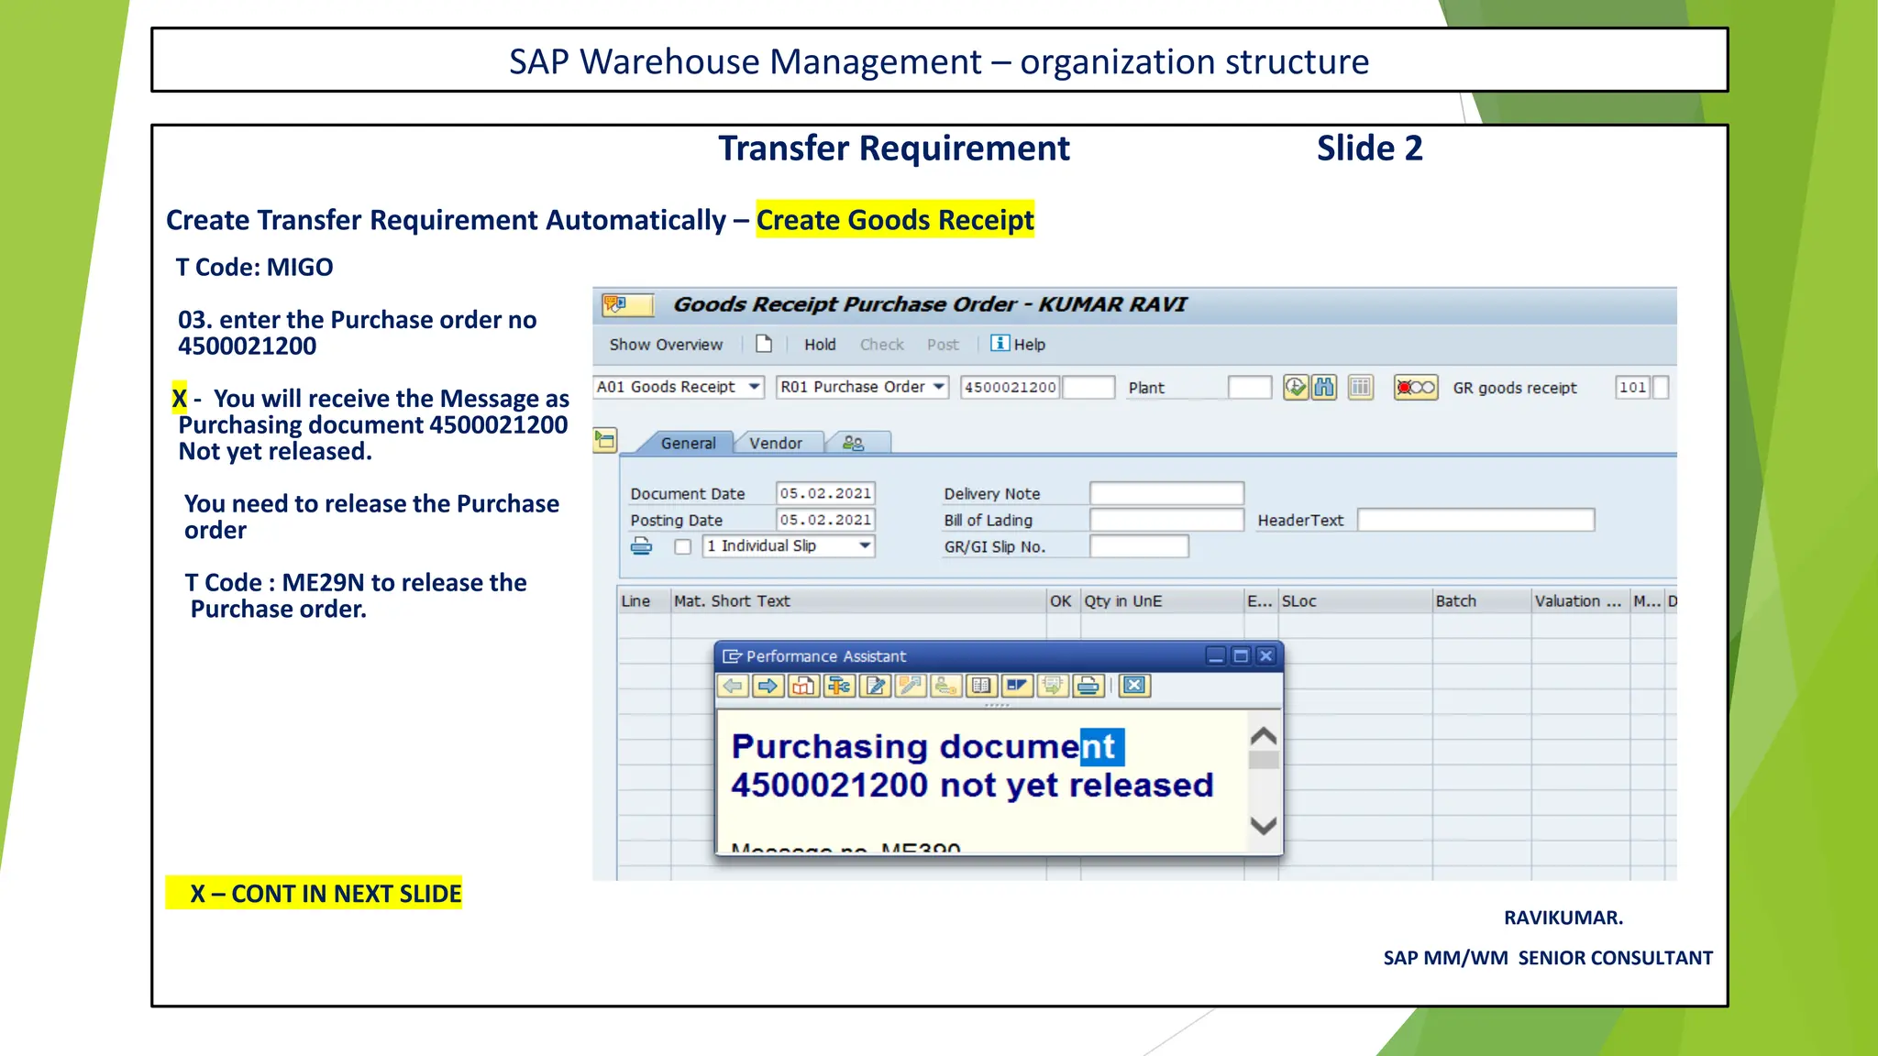Click the binoculars Find icon
The width and height of the screenshot is (1878, 1056).
[1324, 388]
